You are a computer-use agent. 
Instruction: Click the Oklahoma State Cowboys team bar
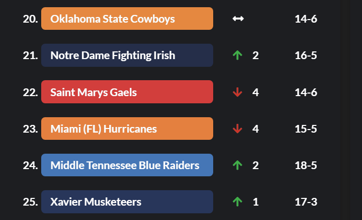click(x=127, y=19)
